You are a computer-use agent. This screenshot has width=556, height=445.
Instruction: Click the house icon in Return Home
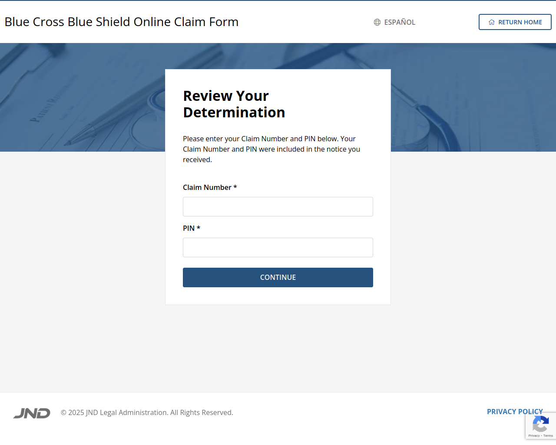pyautogui.click(x=492, y=22)
